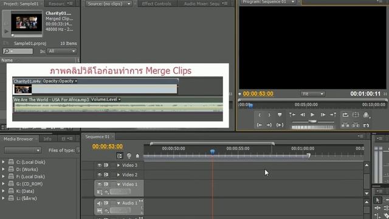Screen dimensions: 389x219
Task: Switch to Effect Controls tab
Action: 157,4
